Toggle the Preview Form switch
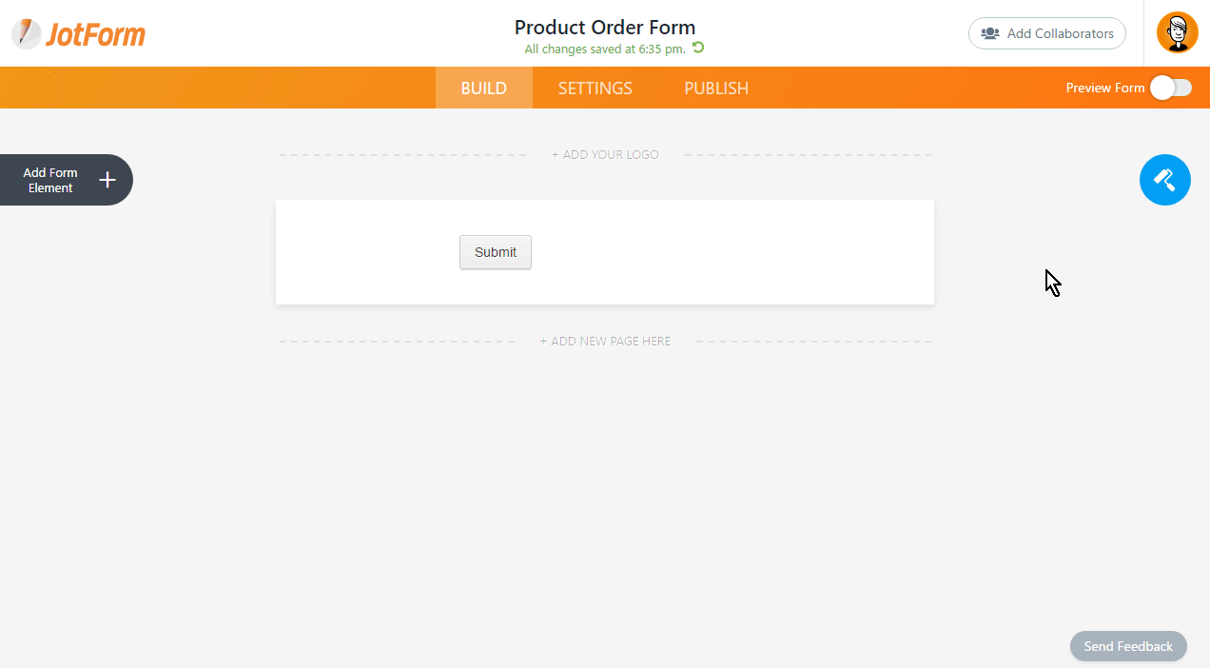 [1170, 88]
